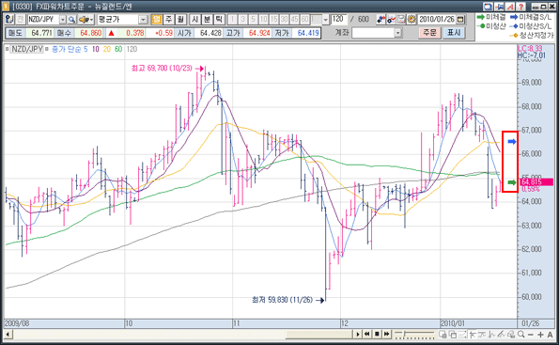Click the chart zoom slider track
The height and width of the screenshot is (345, 559).
(x=414, y=335)
